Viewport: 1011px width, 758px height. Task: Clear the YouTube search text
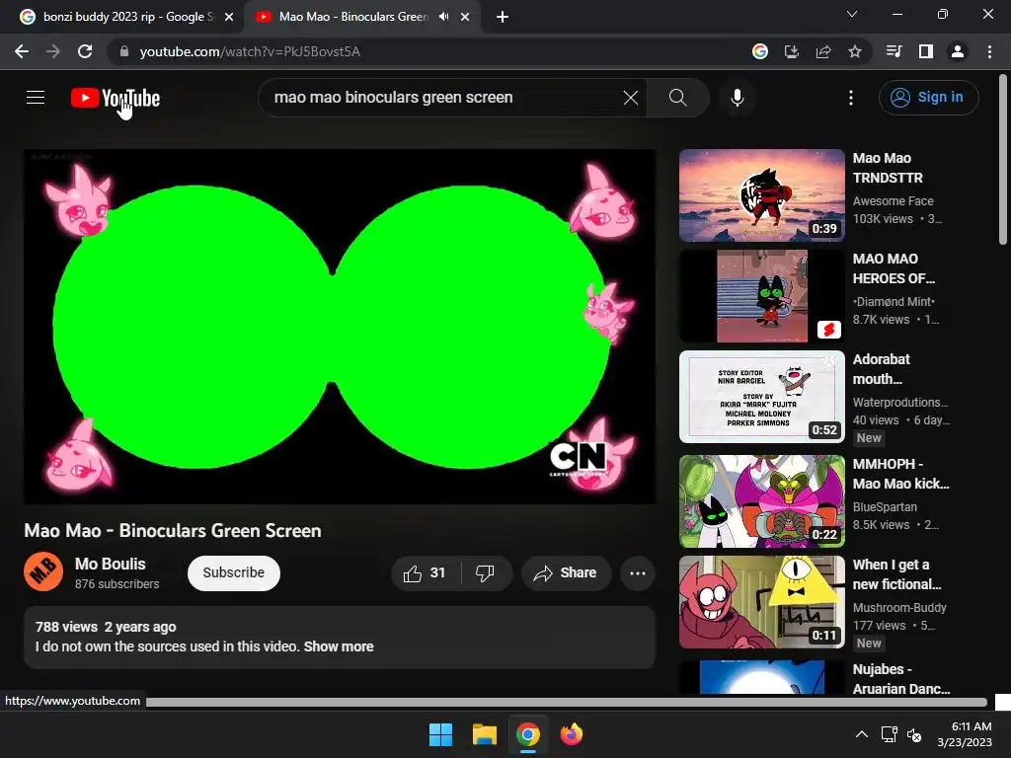click(631, 98)
